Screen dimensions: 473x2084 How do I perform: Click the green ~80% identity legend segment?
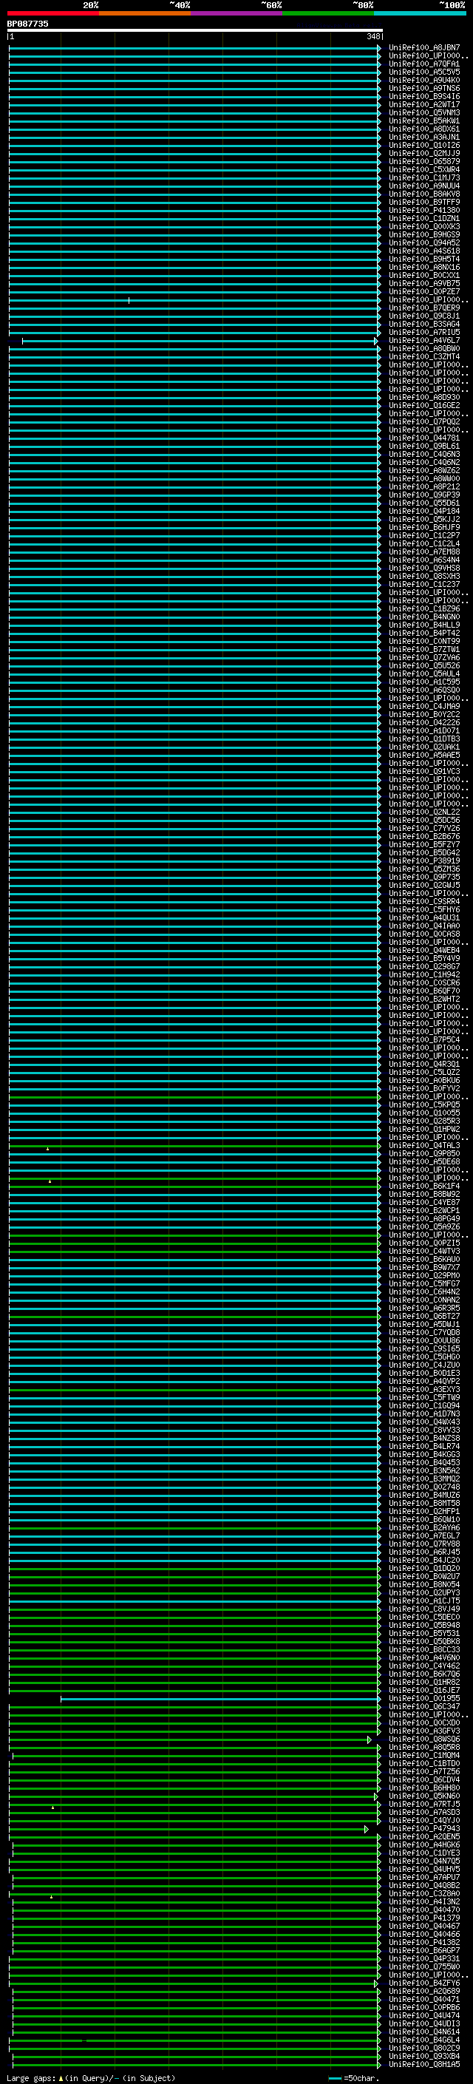[328, 14]
